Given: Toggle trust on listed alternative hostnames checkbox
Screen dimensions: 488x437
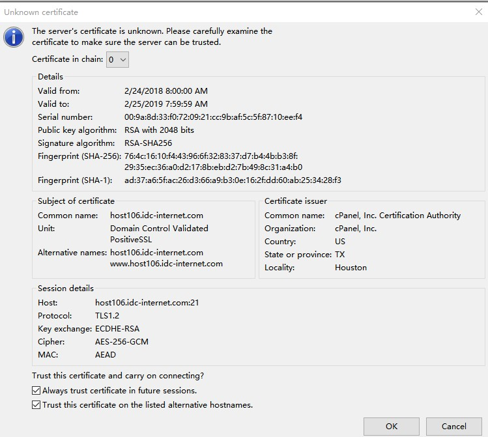Looking at the screenshot, I should tap(36, 405).
